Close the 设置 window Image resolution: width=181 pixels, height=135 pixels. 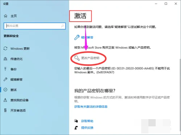tap(176, 4)
